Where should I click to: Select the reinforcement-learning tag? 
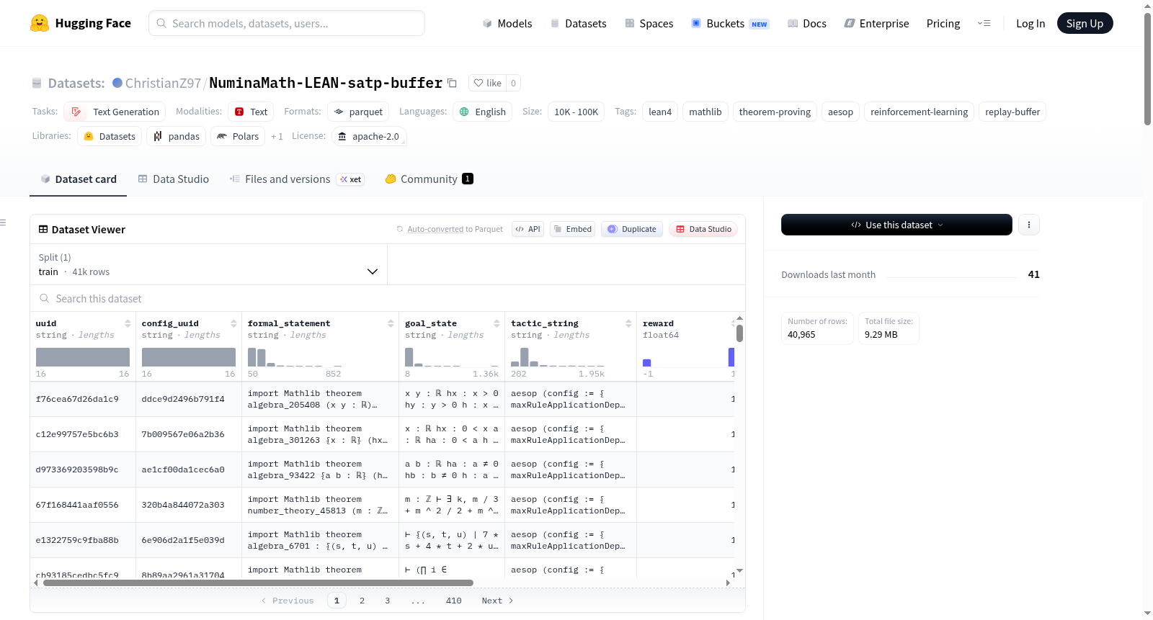click(x=919, y=112)
